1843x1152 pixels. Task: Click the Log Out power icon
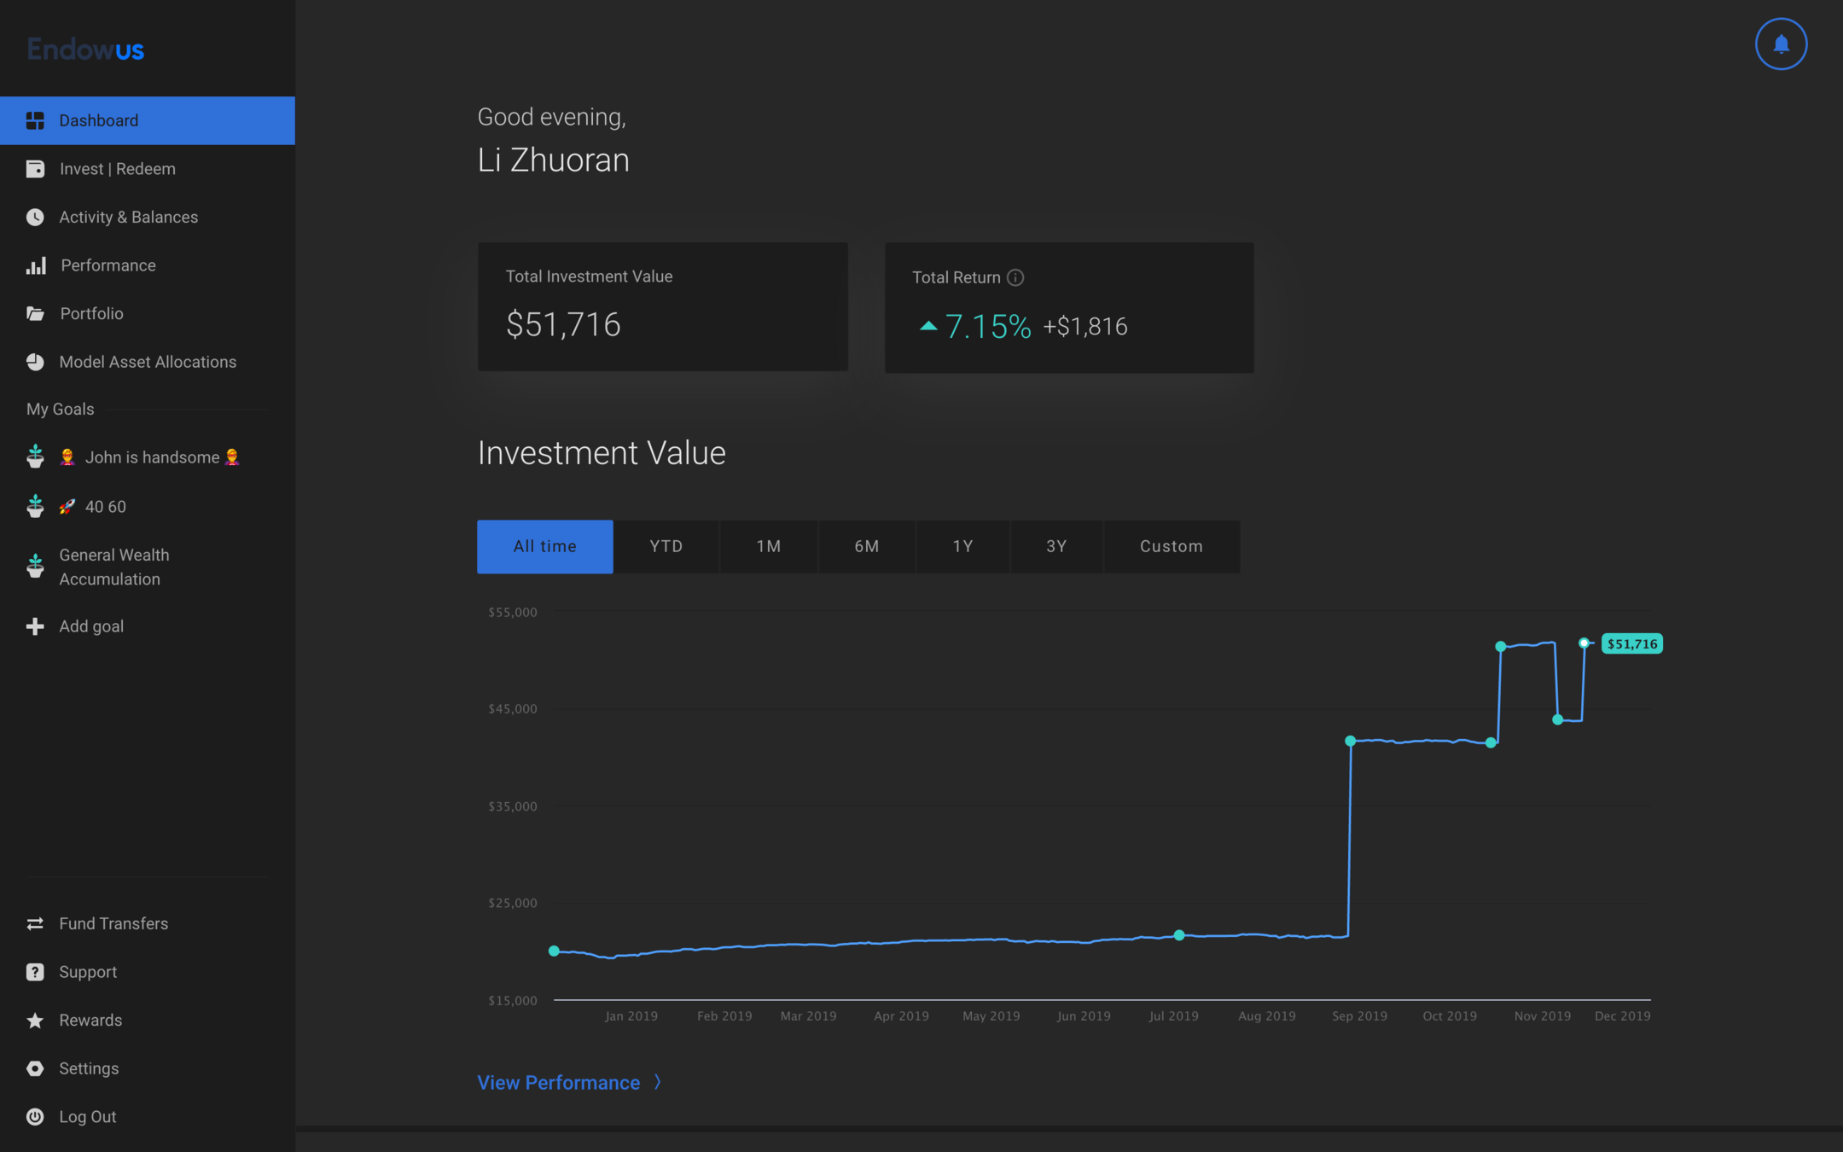click(x=35, y=1116)
